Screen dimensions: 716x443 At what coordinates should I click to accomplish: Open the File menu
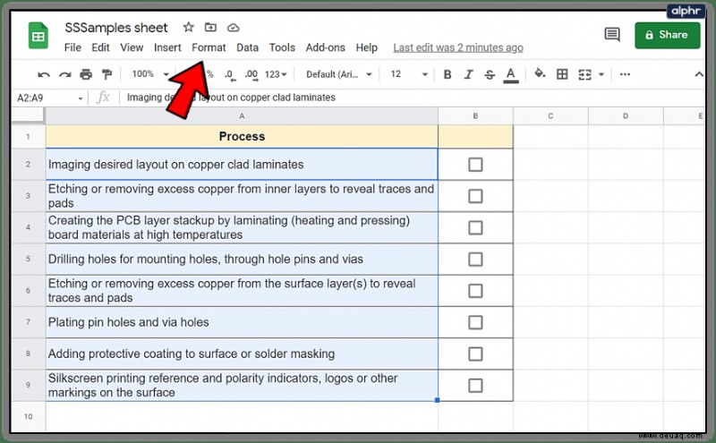coord(72,47)
